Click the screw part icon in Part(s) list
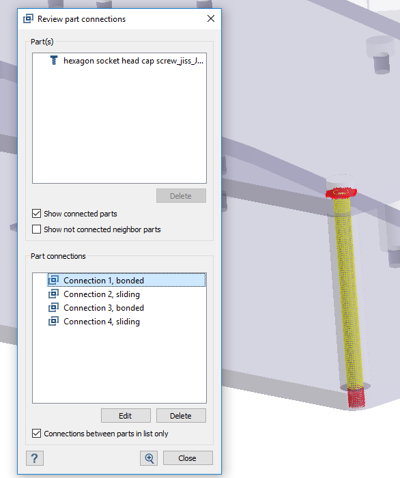 coord(54,60)
